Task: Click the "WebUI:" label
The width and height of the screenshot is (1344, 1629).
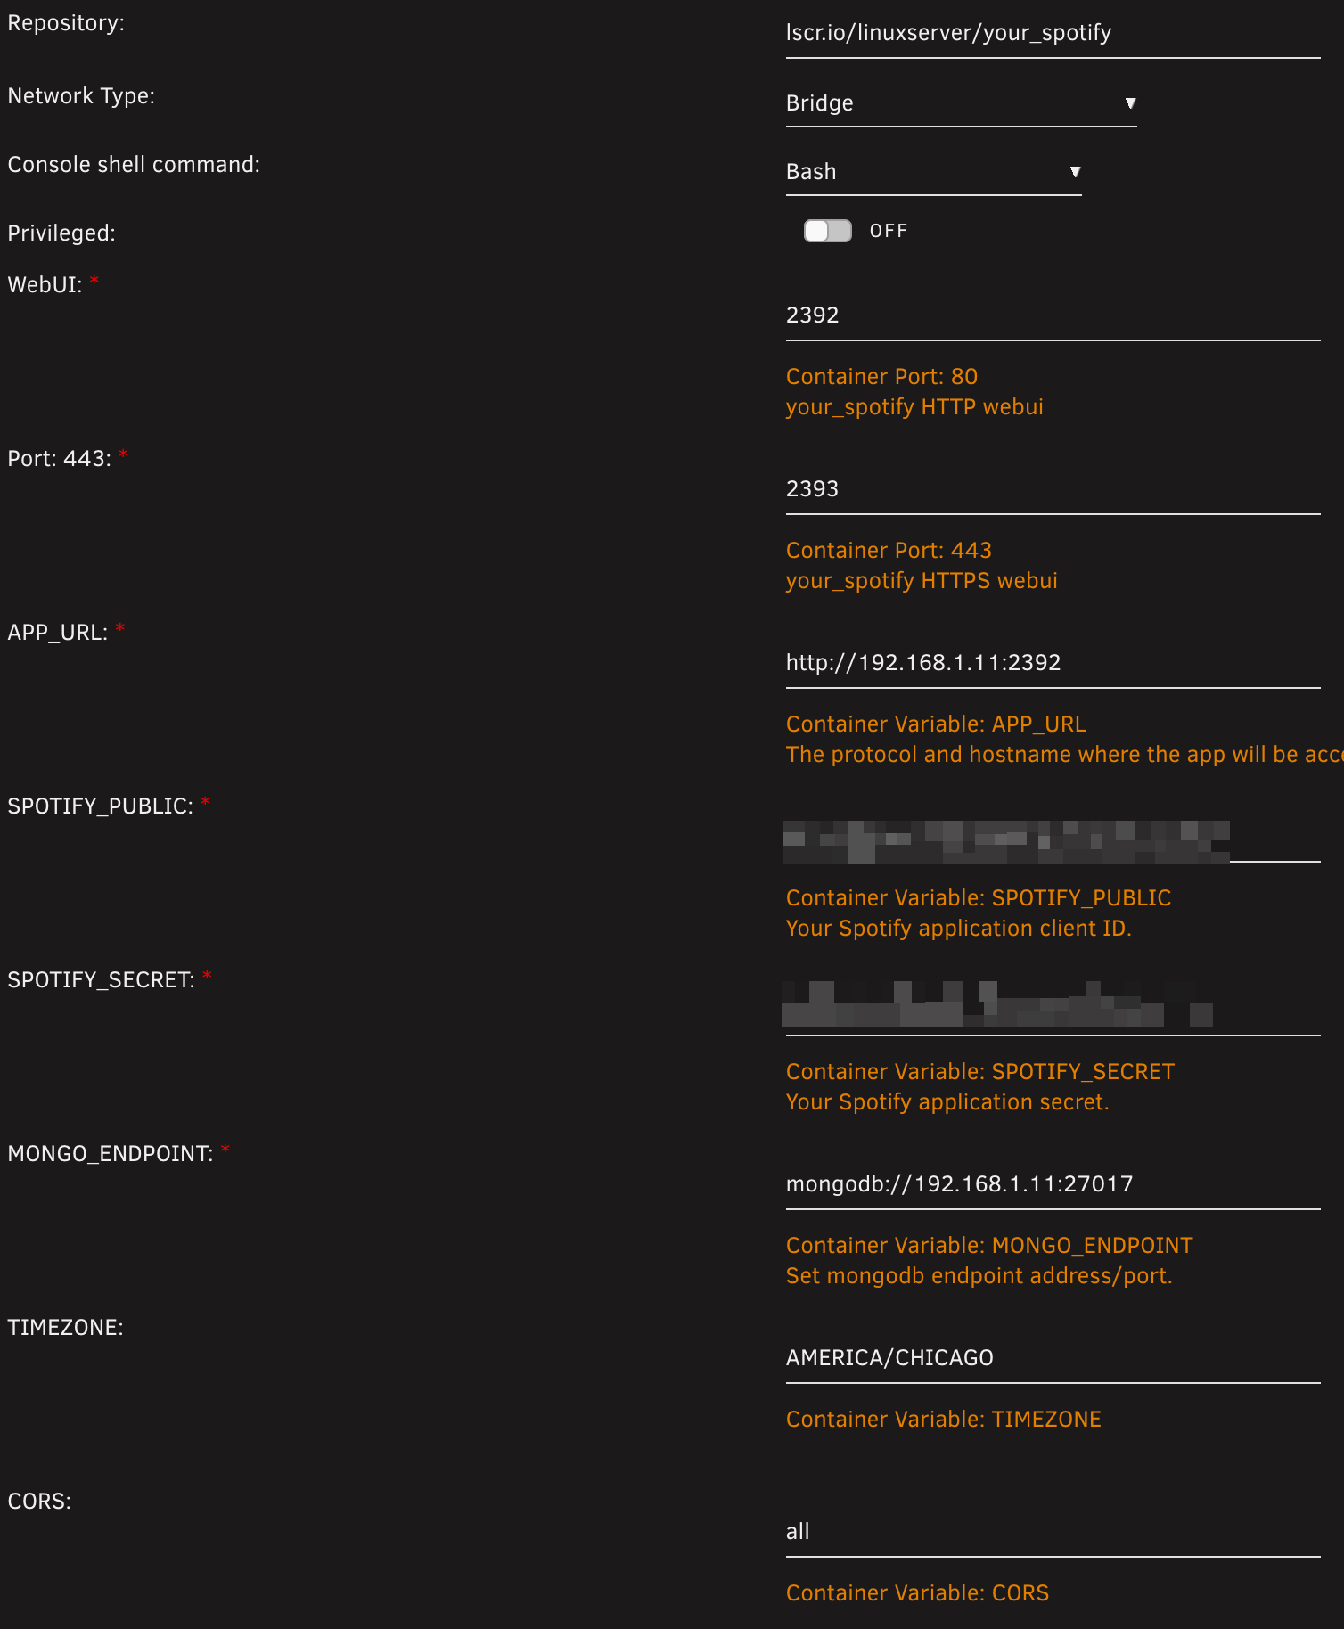Action: [45, 285]
